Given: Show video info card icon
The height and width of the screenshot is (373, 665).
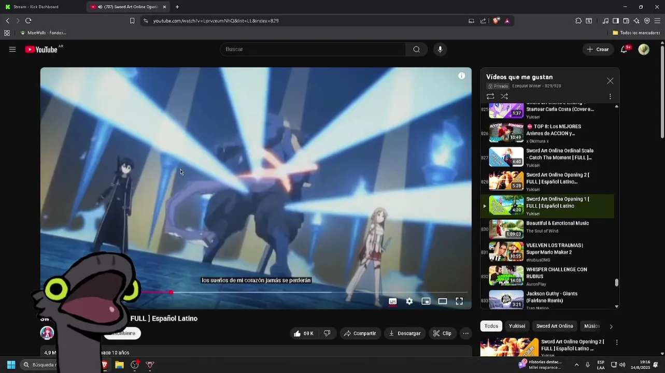Looking at the screenshot, I should 461,76.
